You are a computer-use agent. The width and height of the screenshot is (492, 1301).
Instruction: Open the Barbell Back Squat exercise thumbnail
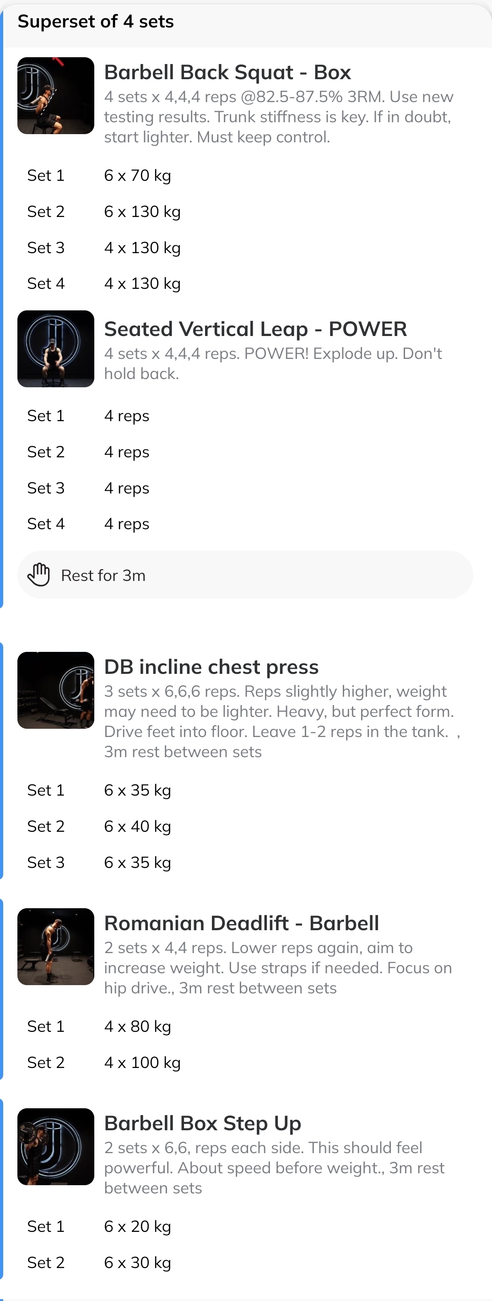[x=56, y=96]
